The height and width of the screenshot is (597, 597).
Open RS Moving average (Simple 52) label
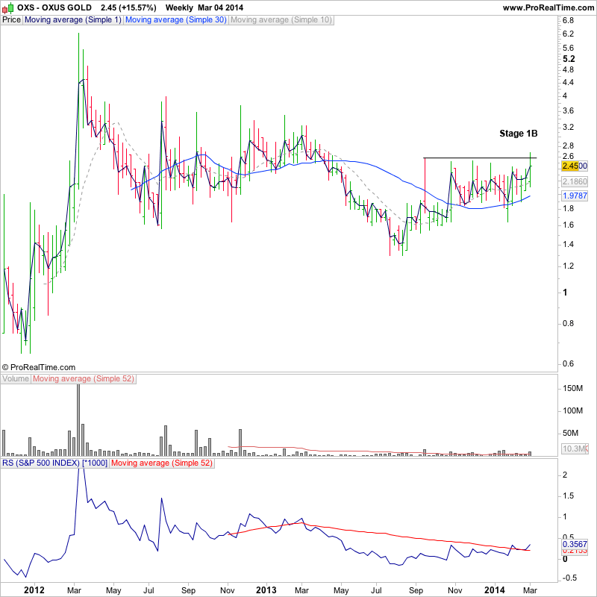click(162, 463)
